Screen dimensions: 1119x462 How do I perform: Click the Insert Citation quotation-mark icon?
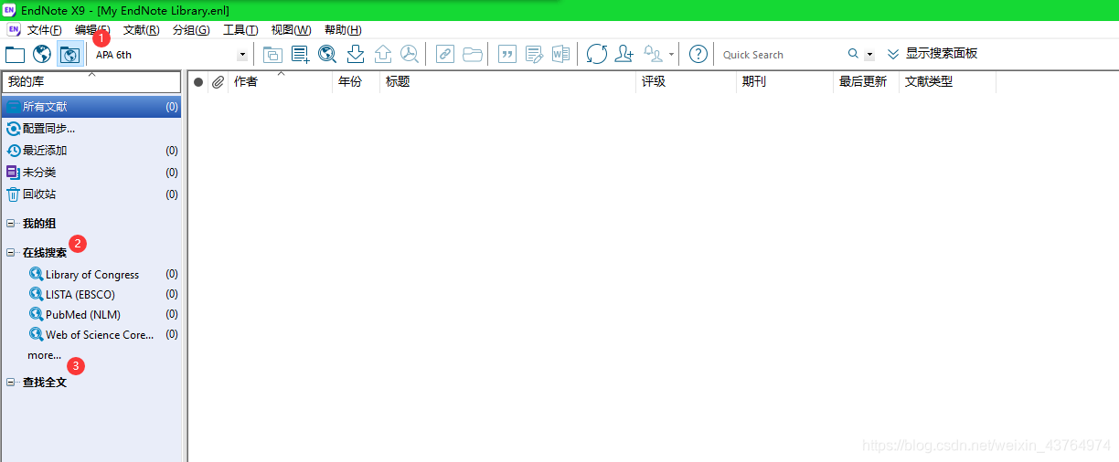(506, 55)
